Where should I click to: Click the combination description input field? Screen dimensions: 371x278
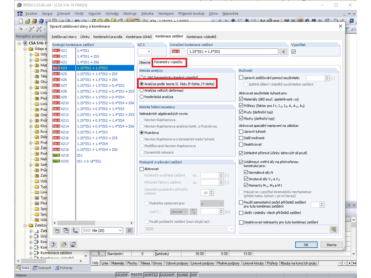pos(233,52)
